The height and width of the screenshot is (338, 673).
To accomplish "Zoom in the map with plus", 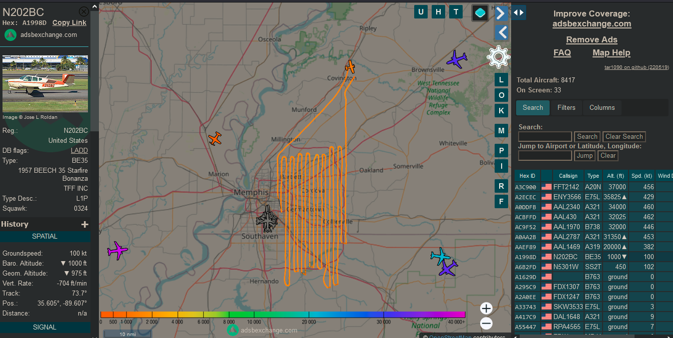I will [x=487, y=308].
